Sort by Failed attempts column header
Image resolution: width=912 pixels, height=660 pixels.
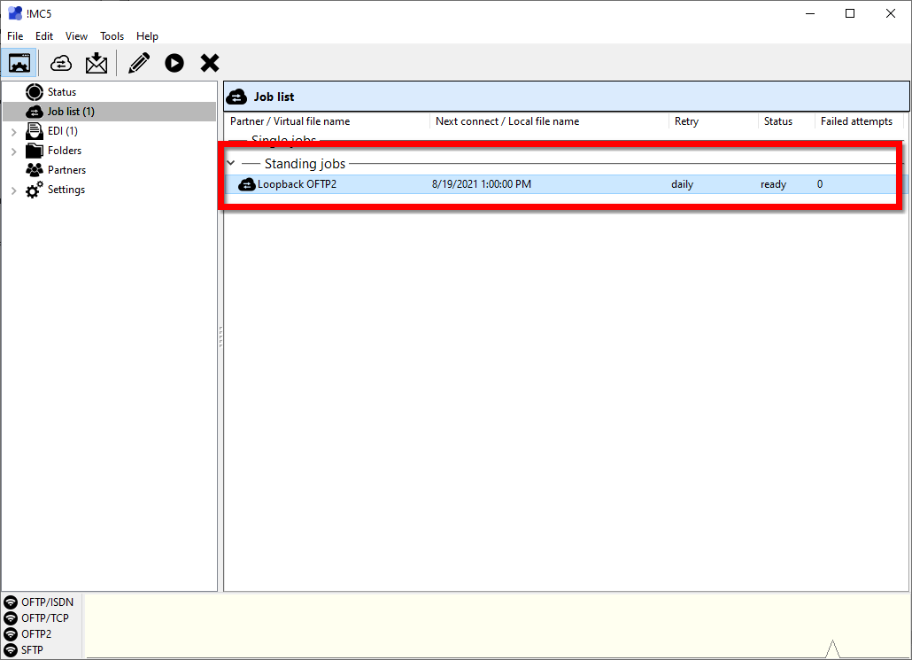pos(859,121)
